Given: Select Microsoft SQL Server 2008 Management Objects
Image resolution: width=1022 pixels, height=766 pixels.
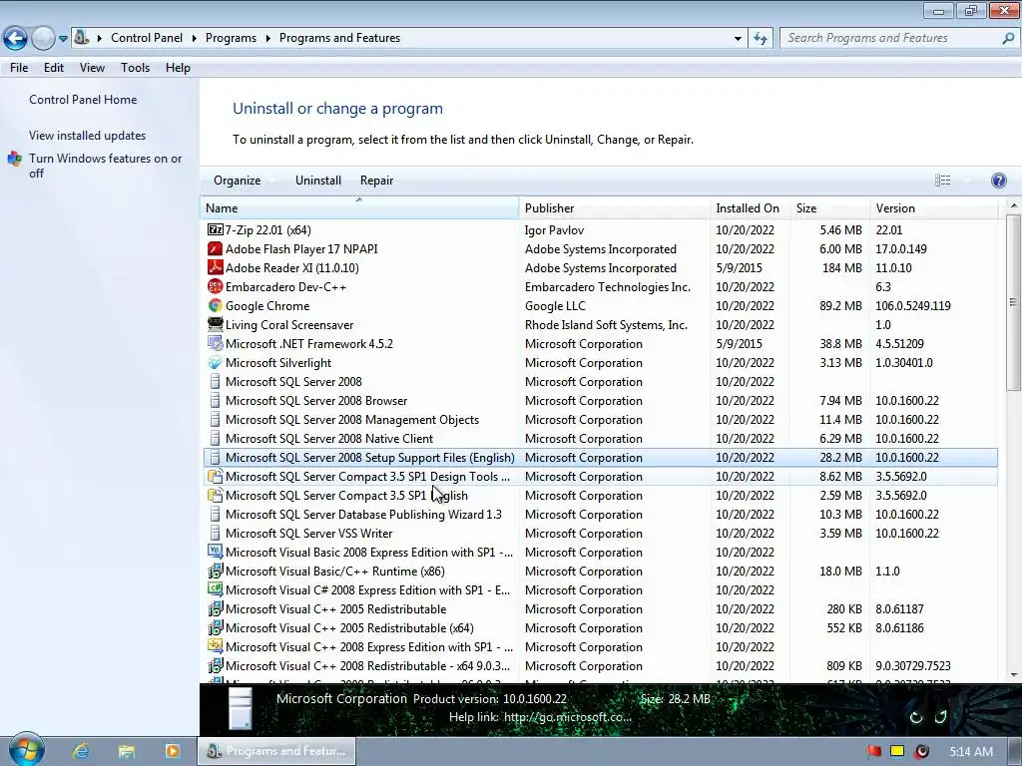Looking at the screenshot, I should coord(600,420).
